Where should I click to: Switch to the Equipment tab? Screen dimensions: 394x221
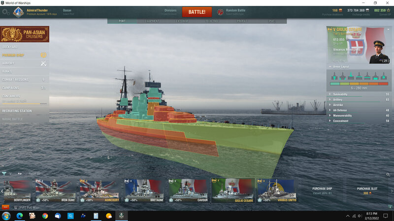151,21
